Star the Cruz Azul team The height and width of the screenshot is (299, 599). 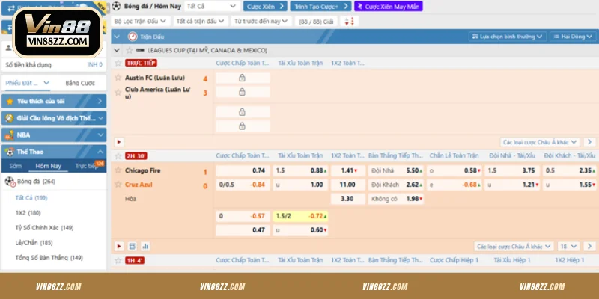coord(118,185)
